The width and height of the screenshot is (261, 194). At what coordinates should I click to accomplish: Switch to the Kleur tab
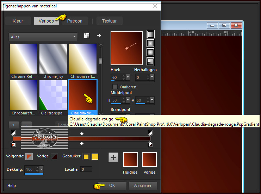click(18, 21)
